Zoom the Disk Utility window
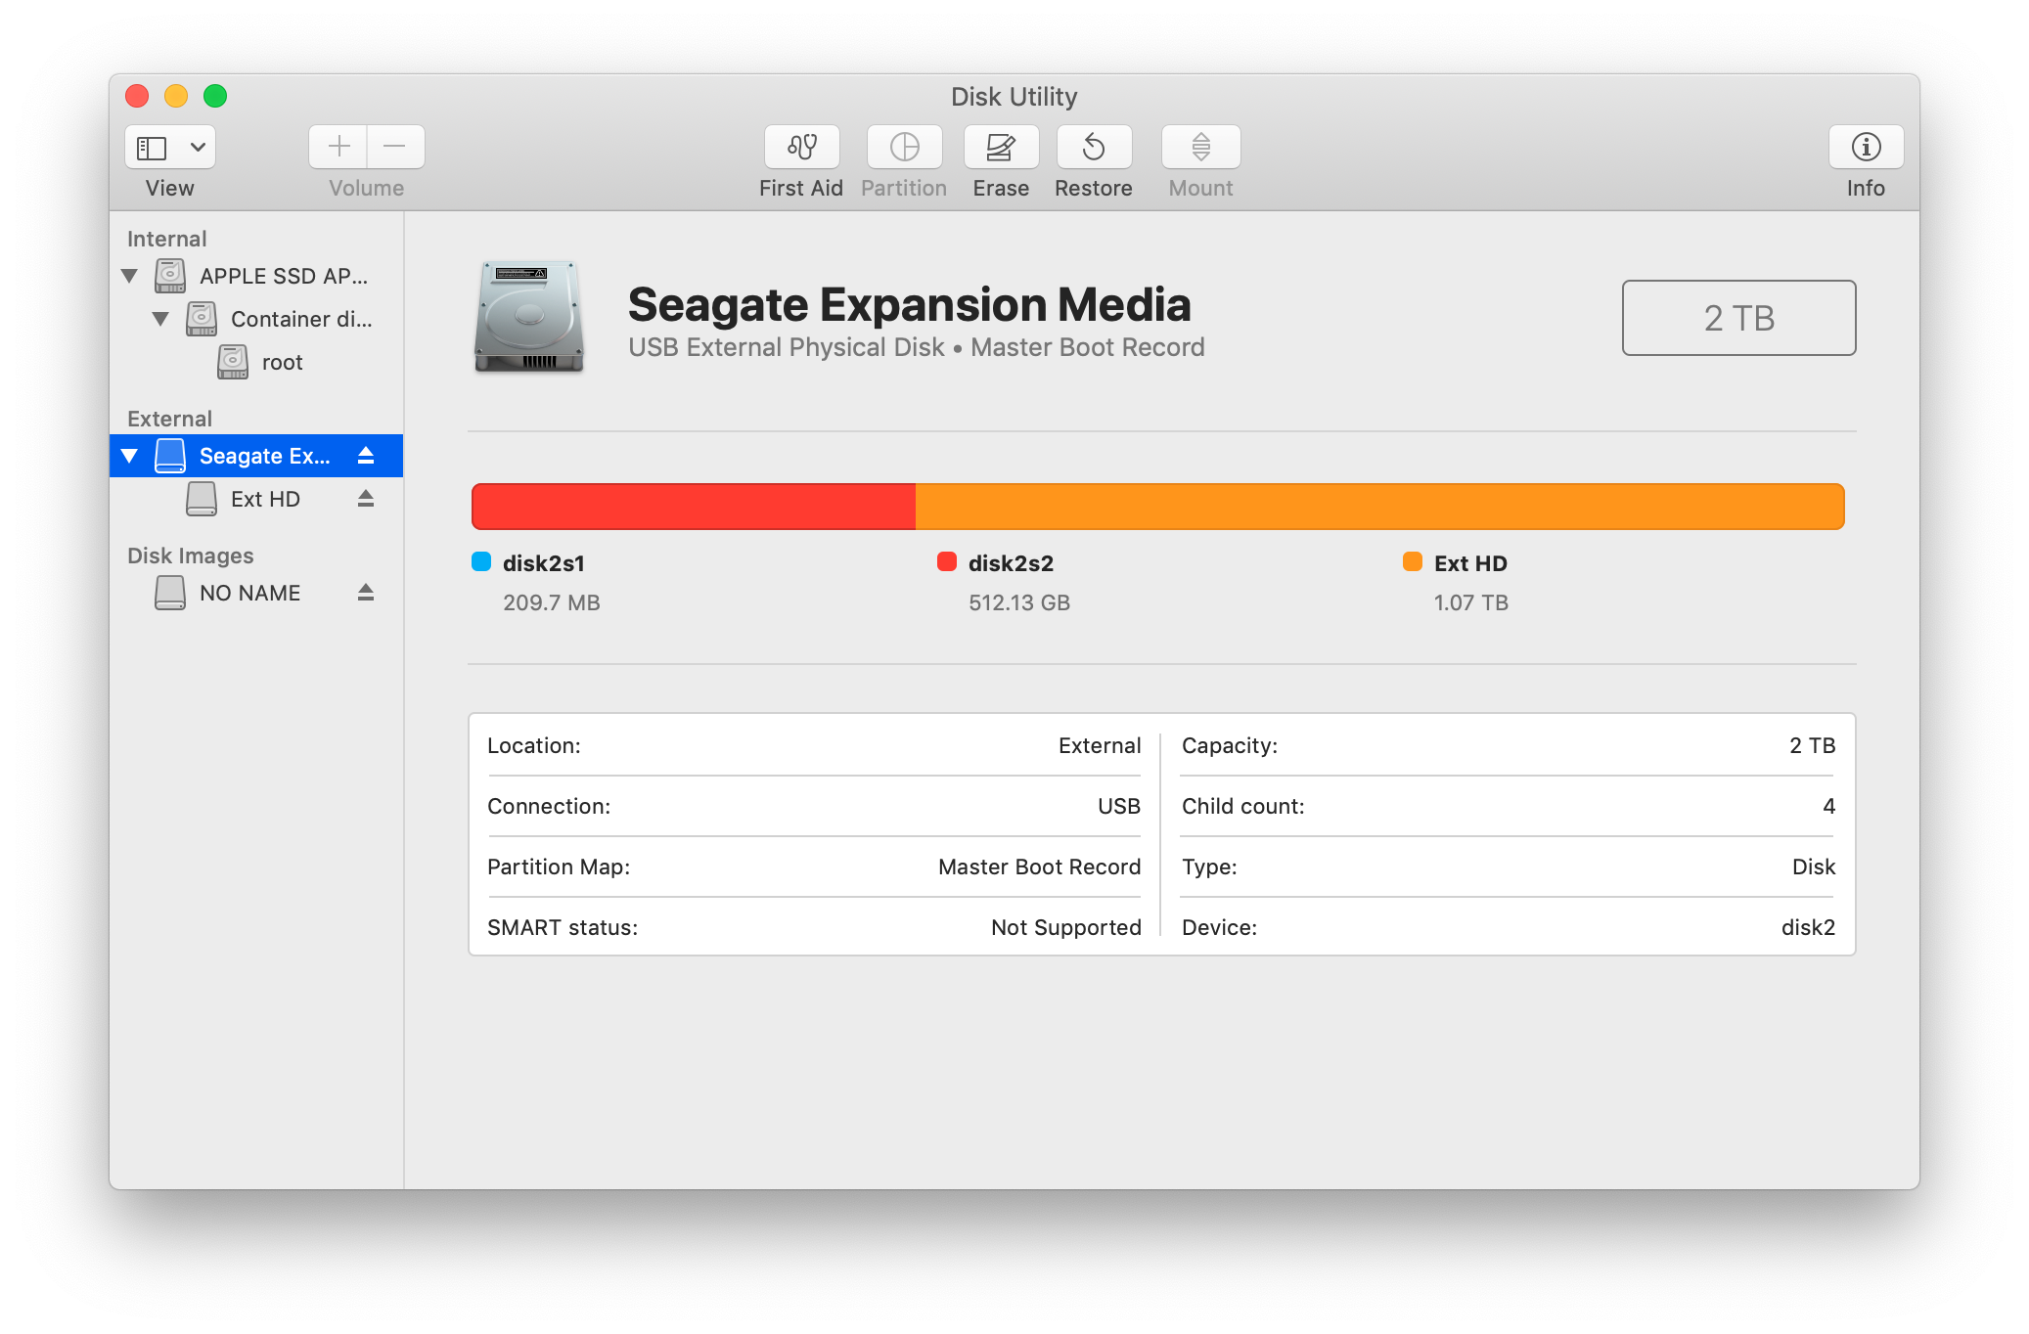The height and width of the screenshot is (1334, 2029). (x=215, y=96)
